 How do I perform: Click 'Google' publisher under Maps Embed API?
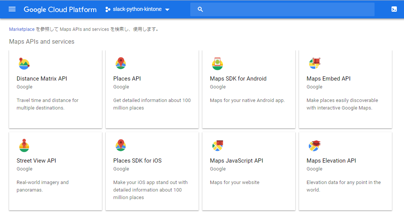(x=315, y=87)
